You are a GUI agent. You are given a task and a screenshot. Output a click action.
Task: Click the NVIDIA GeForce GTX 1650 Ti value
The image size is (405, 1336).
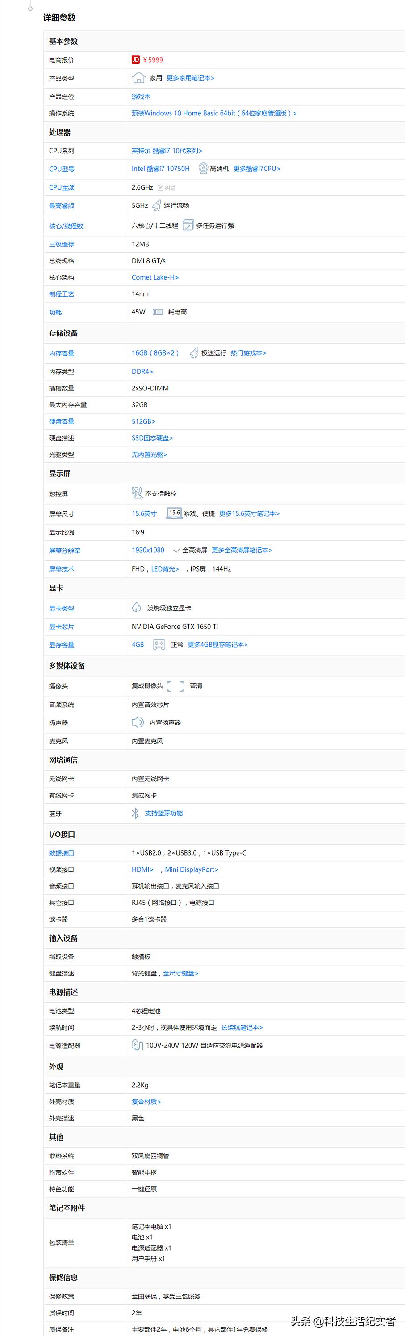coord(175,627)
